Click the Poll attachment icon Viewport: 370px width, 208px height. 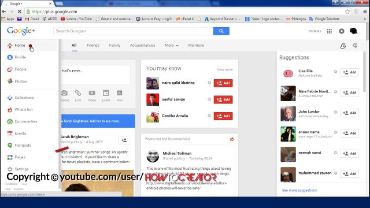[120, 95]
